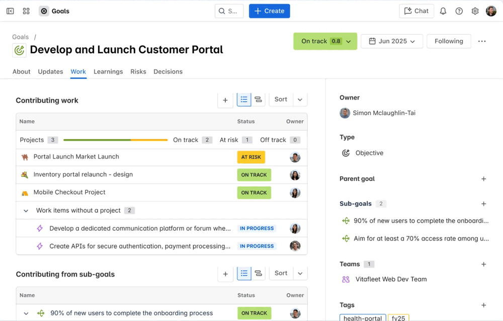503x321 pixels.
Task: Click Mobile Checkout Project icon
Action: 25,193
